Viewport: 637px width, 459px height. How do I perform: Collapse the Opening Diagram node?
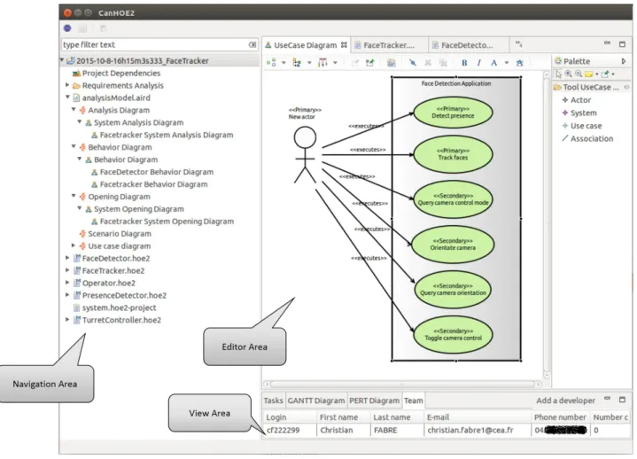click(x=74, y=196)
